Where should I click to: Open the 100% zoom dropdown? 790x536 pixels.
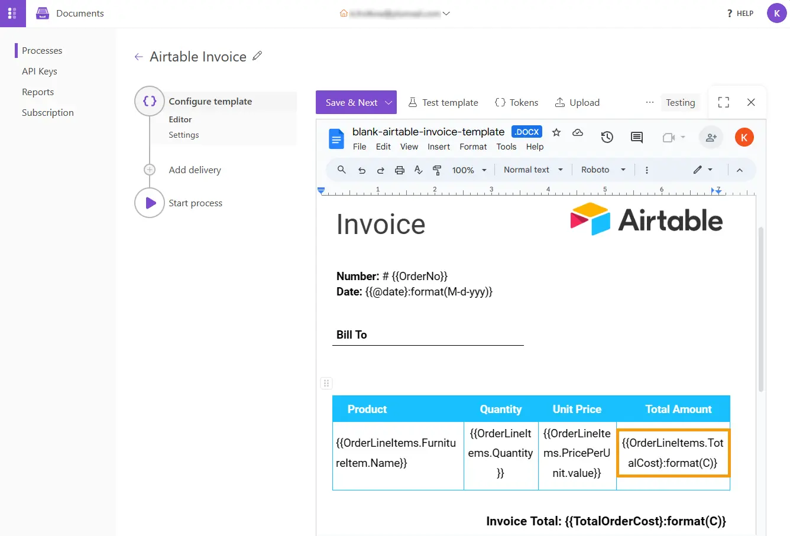[x=470, y=170]
